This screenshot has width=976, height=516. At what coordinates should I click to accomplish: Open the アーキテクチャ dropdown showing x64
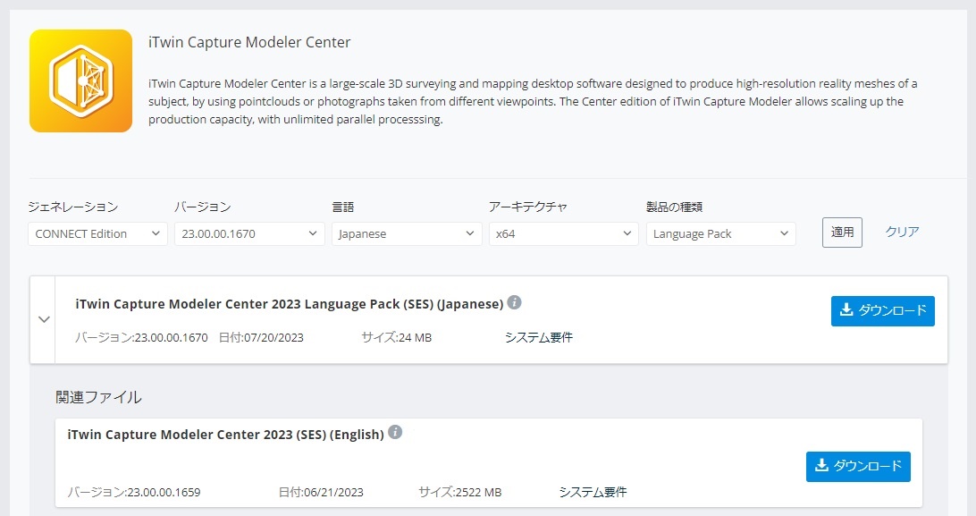(x=563, y=234)
